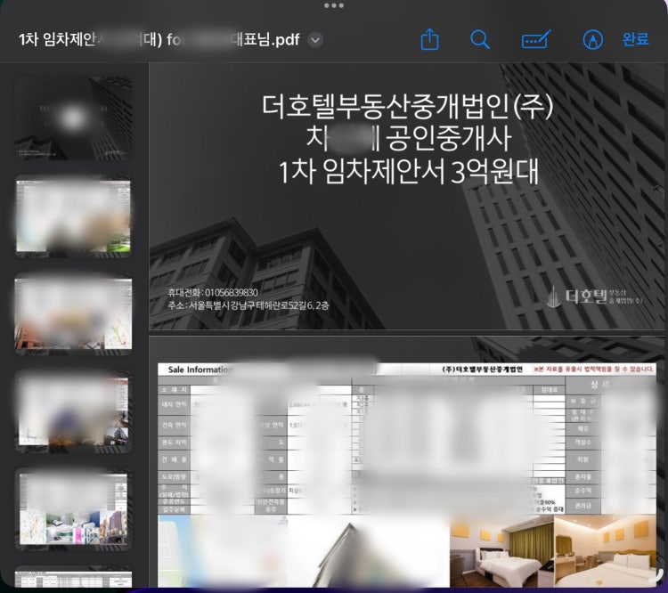Tap the three-dot grabber at top
The width and height of the screenshot is (668, 593).
[334, 5]
